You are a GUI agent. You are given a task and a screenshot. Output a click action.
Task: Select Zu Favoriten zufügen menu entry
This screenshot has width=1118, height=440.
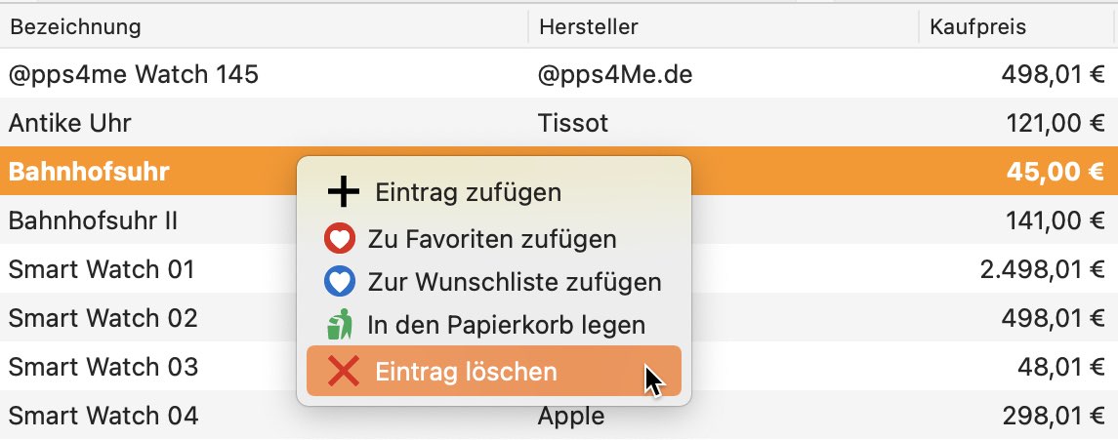[x=493, y=239]
